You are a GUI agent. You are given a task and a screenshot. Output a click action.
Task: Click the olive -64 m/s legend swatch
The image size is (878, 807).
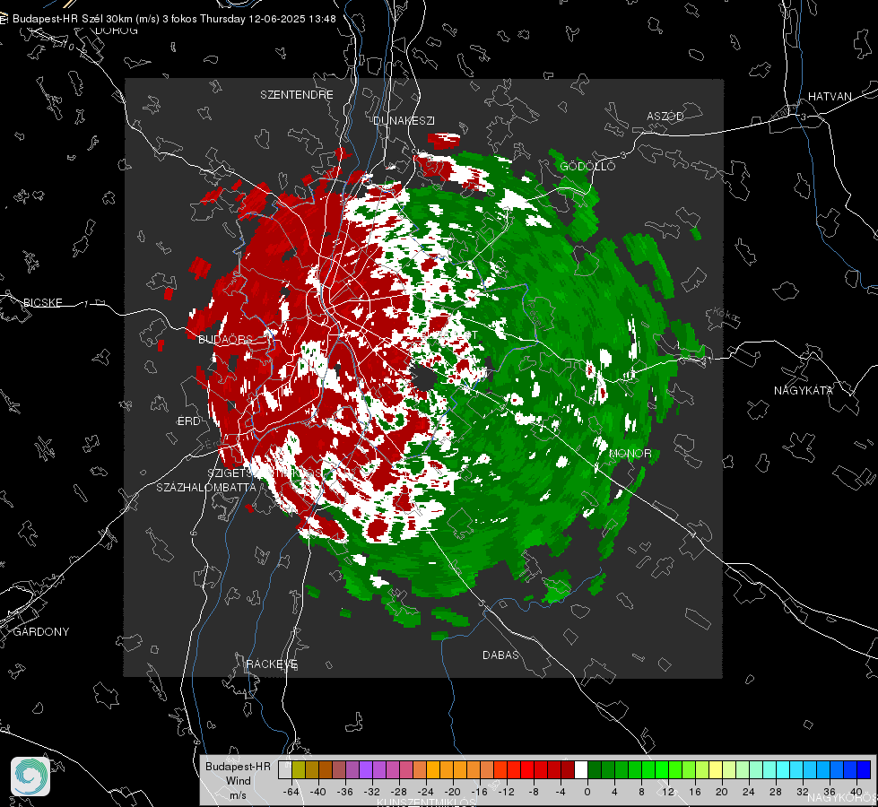[x=299, y=769]
